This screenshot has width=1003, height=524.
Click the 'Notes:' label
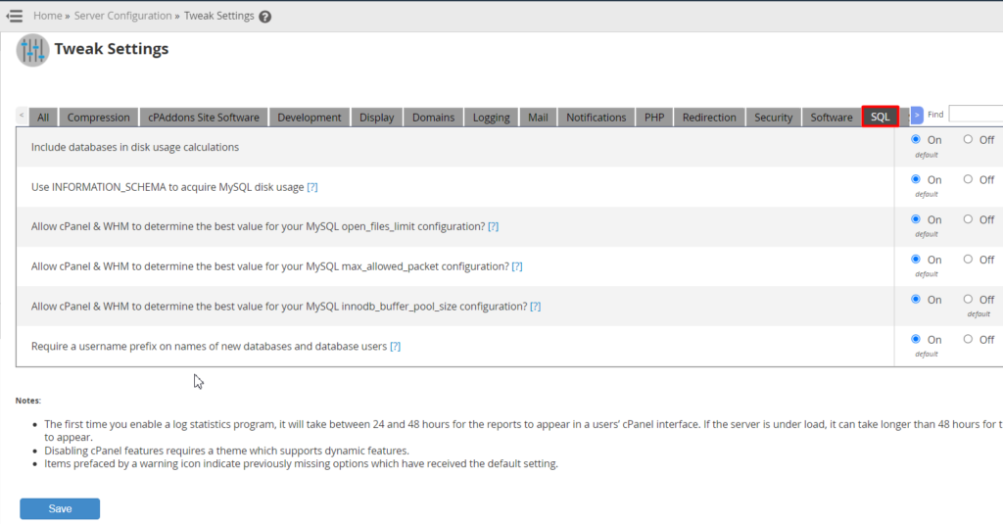(28, 401)
